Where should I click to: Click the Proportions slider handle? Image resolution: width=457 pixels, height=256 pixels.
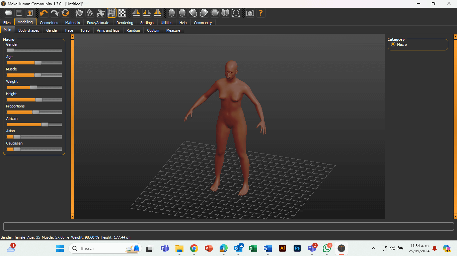36,112
